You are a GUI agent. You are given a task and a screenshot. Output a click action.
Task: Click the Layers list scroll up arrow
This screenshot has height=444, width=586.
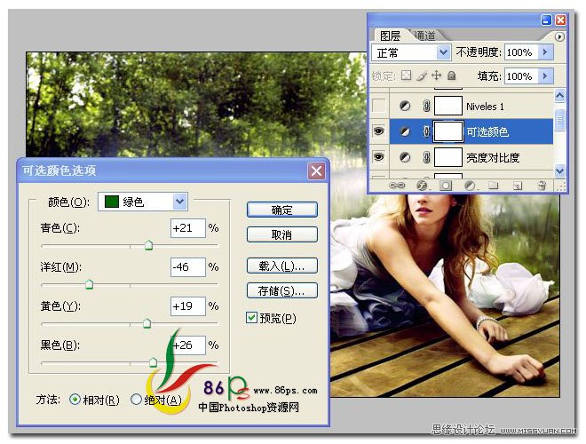559,96
